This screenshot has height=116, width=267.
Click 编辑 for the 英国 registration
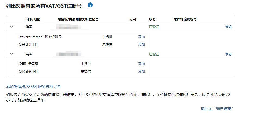[228, 54]
